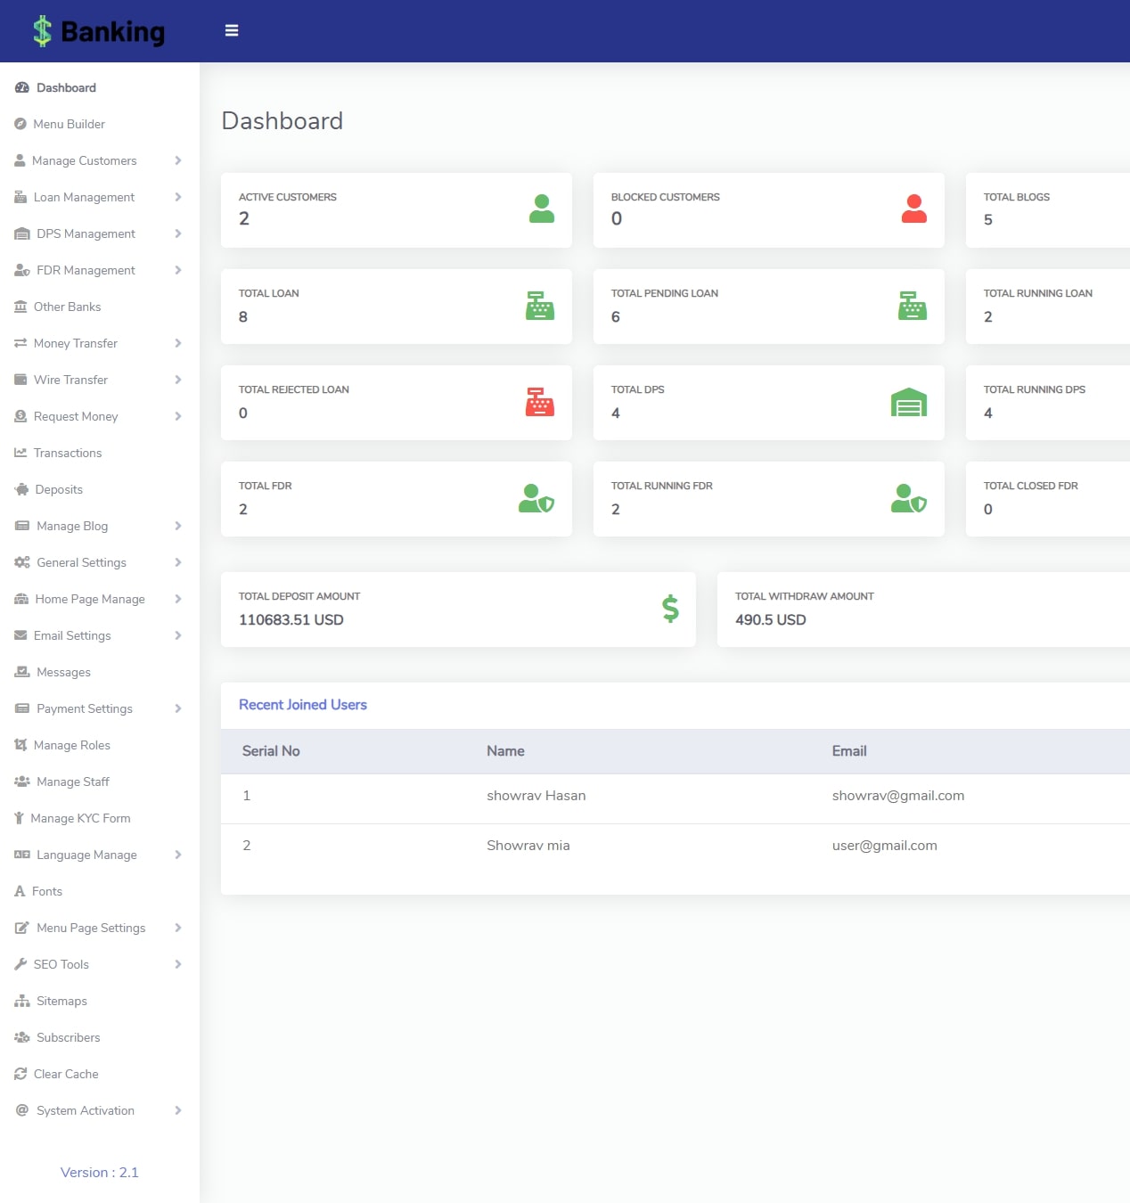This screenshot has height=1203, width=1130.
Task: Expand the Manage Customers menu
Action: 85,160
